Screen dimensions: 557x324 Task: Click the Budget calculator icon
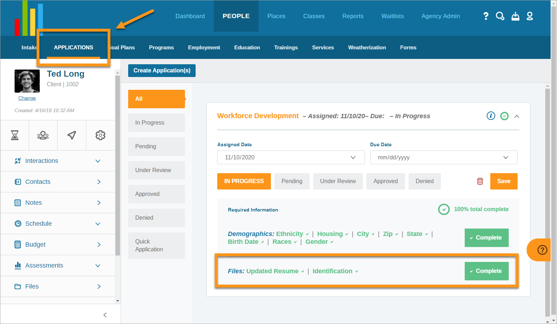point(18,245)
